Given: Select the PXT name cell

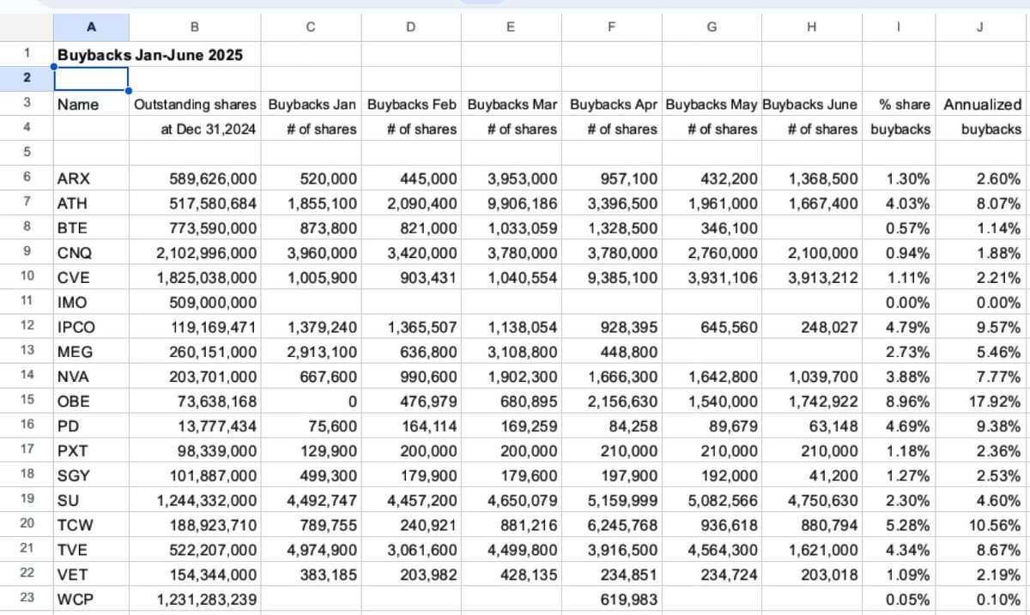Looking at the screenshot, I should pos(92,450).
